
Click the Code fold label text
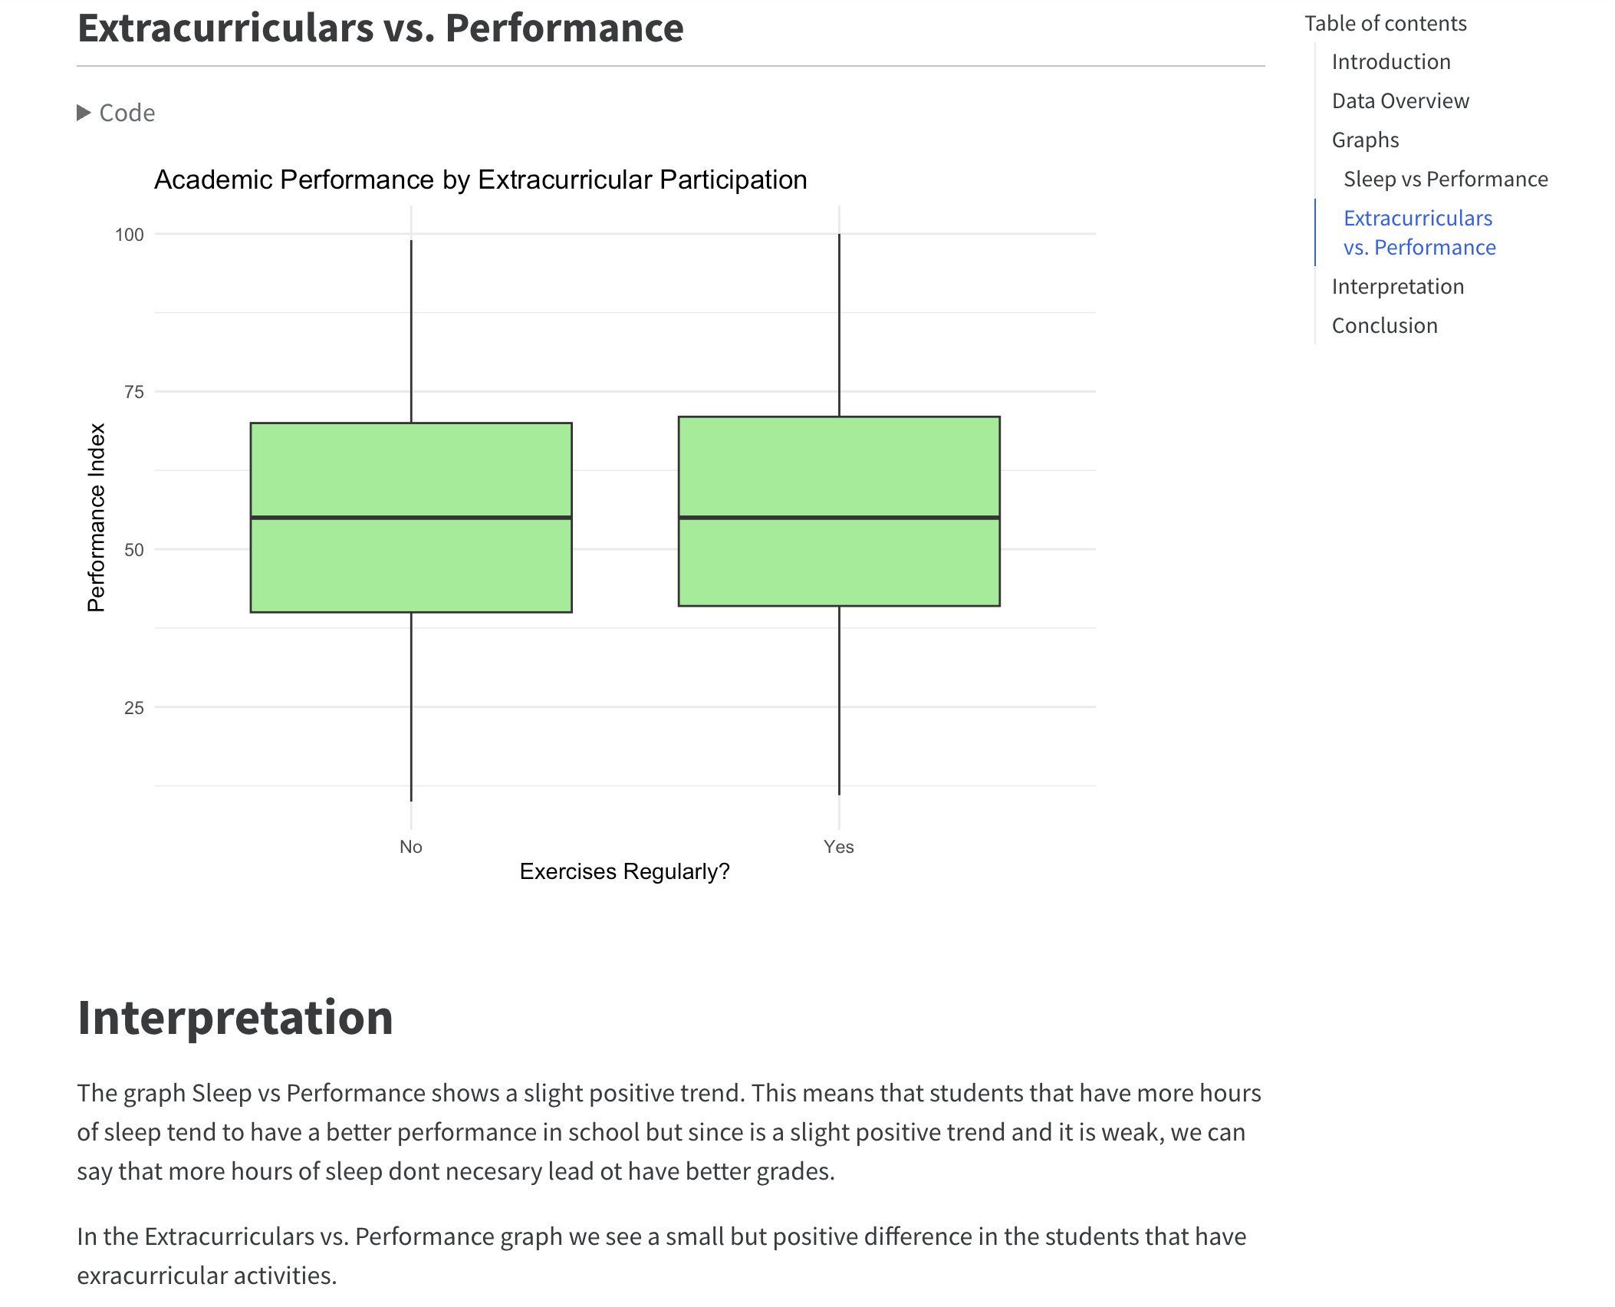(127, 114)
